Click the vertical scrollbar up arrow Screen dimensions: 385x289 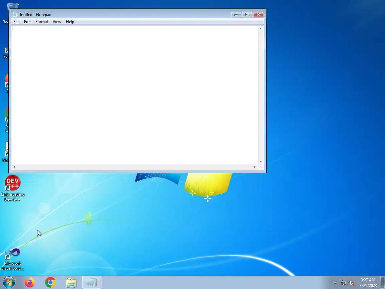click(x=261, y=29)
